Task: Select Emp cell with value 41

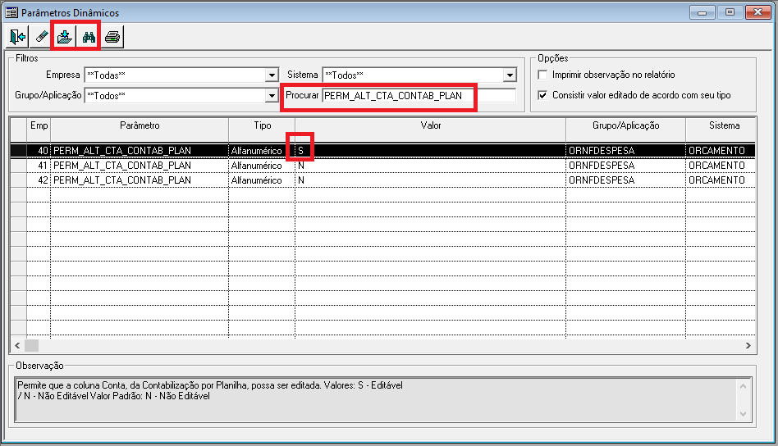Action: click(39, 166)
